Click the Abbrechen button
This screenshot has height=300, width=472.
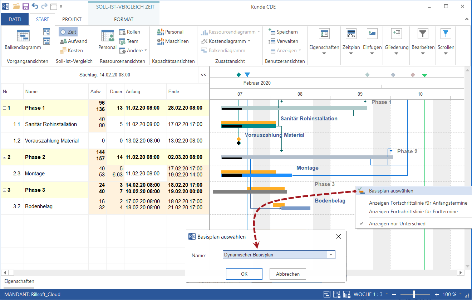click(287, 274)
